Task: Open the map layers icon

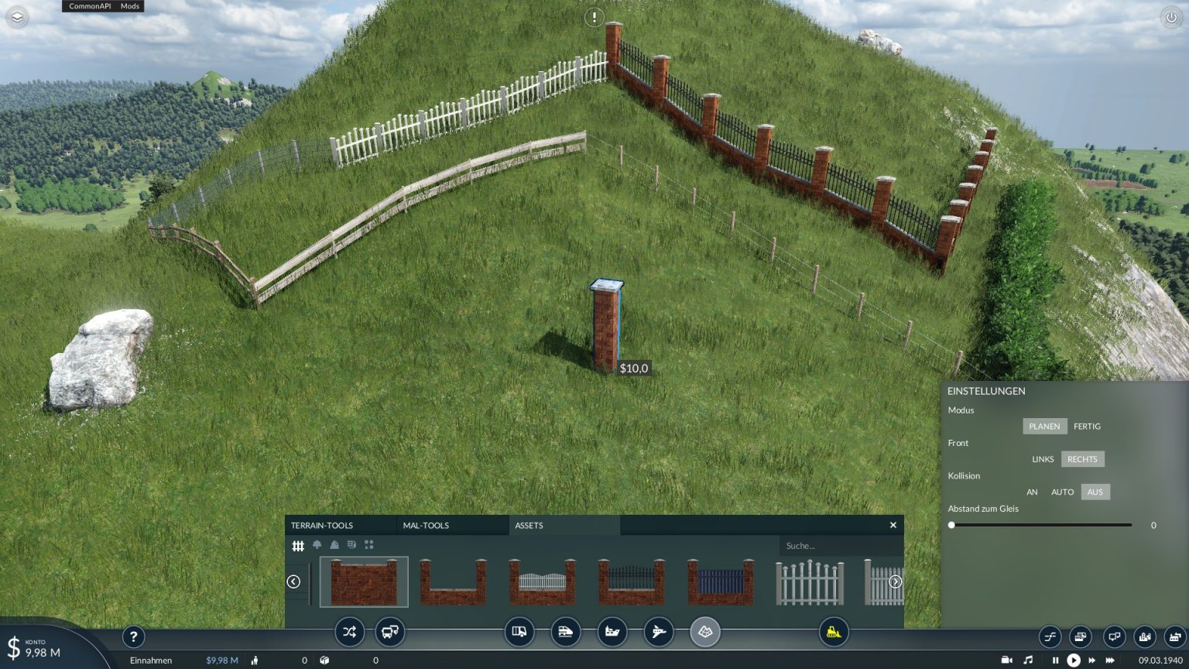Action: [x=17, y=17]
